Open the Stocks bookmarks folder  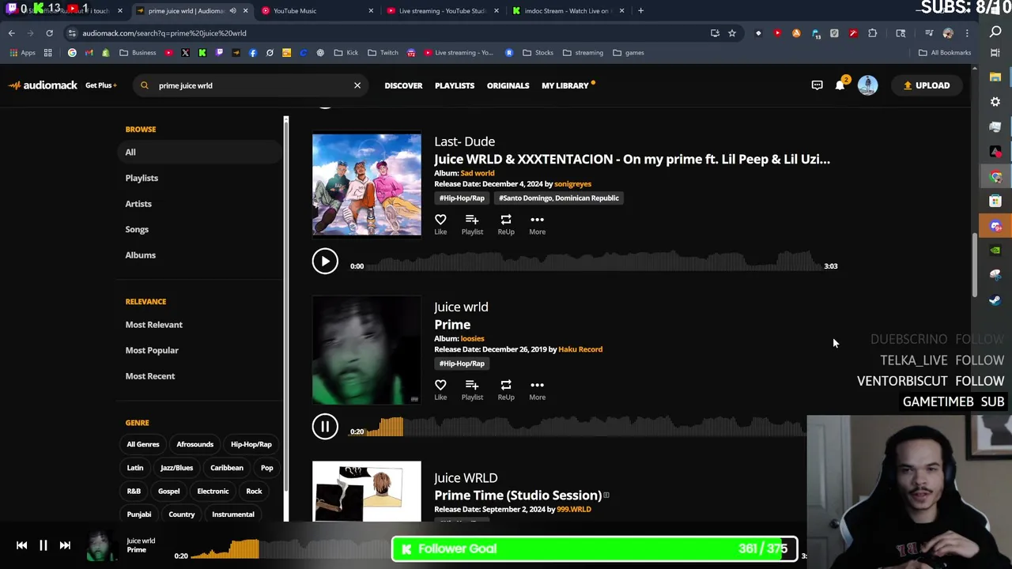coord(538,53)
